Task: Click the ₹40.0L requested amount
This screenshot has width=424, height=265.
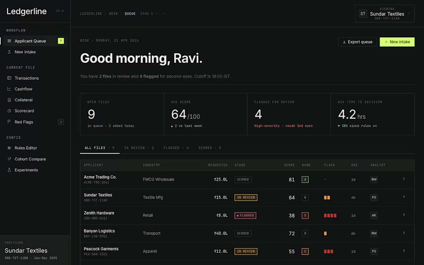Action: pos(220,233)
